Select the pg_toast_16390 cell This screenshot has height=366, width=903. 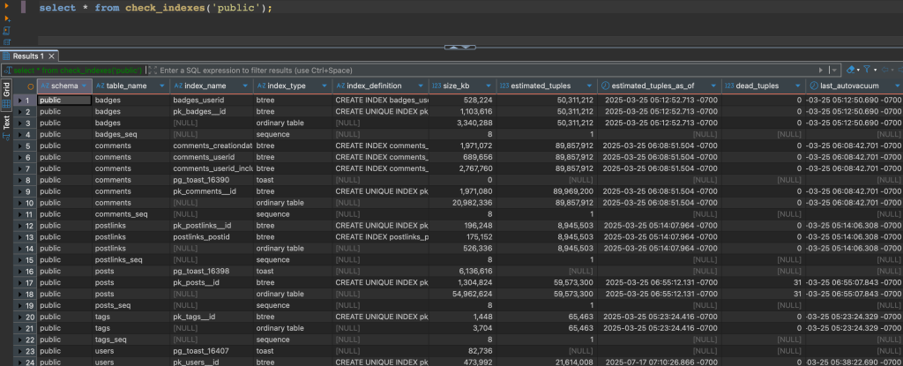pyautogui.click(x=212, y=180)
